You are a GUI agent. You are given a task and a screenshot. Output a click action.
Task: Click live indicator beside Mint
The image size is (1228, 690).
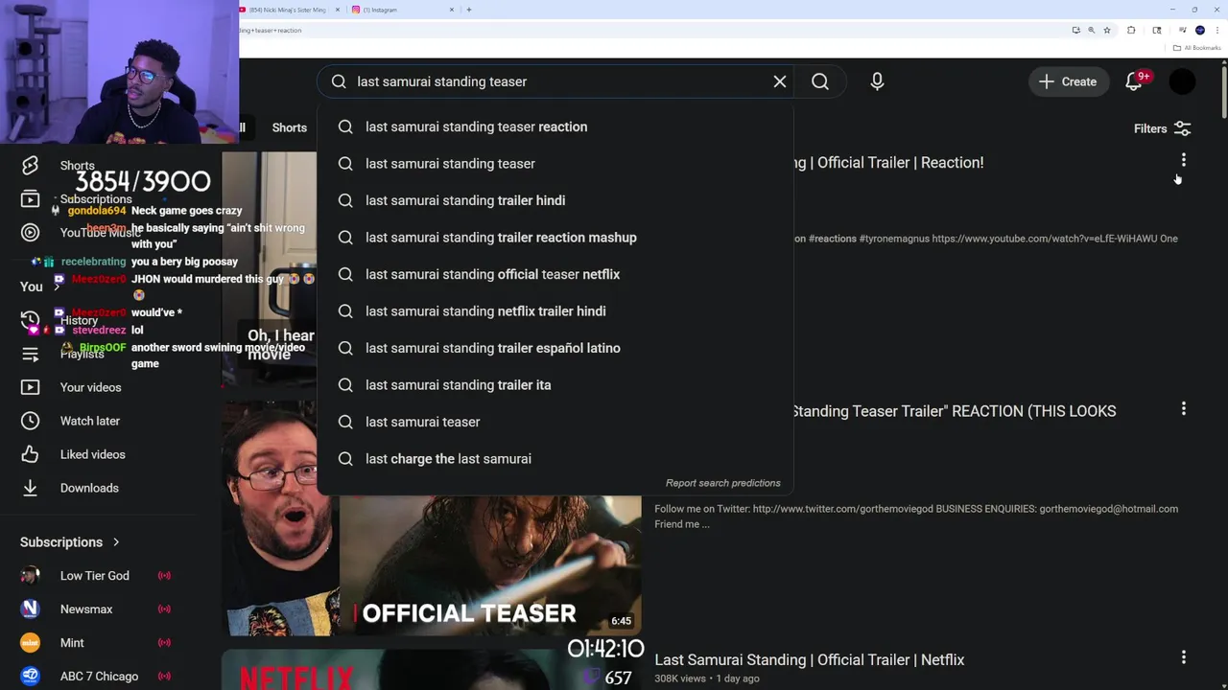(x=164, y=643)
